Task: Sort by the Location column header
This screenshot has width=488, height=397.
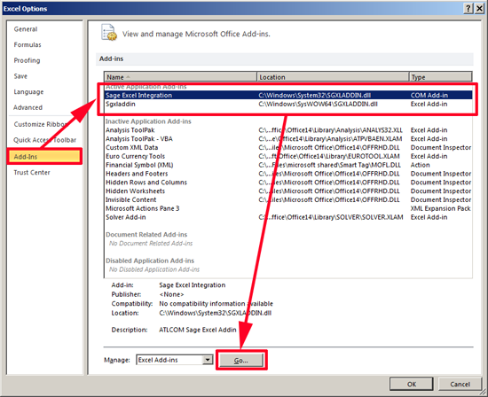Action: pos(333,77)
